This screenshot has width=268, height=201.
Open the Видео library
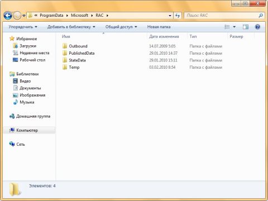pyautogui.click(x=25, y=81)
